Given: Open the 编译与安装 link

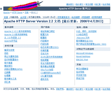Looking at the screenshot, I should click(x=9, y=50).
